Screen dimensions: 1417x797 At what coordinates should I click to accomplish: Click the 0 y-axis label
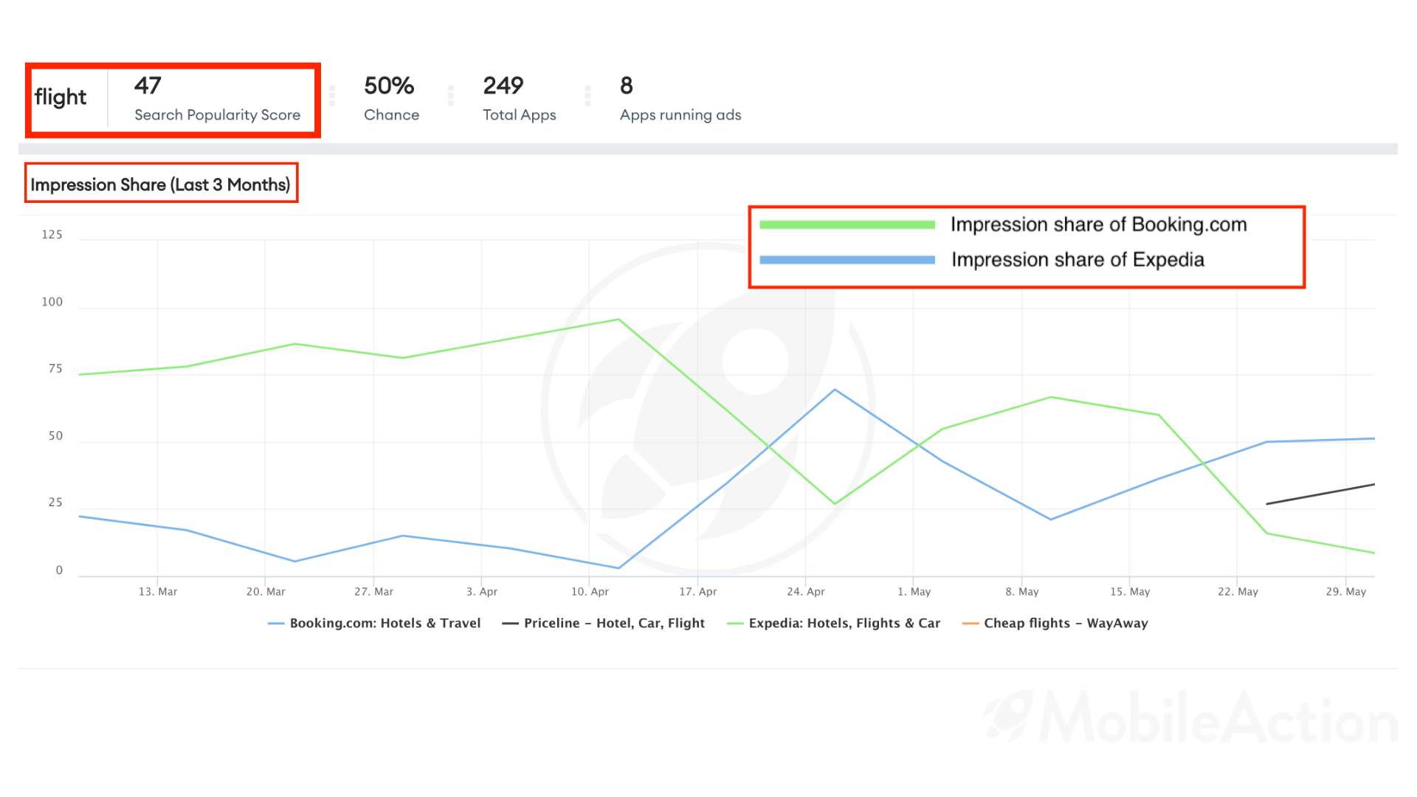click(59, 570)
